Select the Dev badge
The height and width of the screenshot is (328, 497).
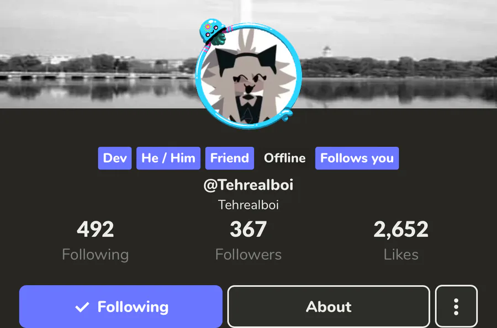(115, 158)
